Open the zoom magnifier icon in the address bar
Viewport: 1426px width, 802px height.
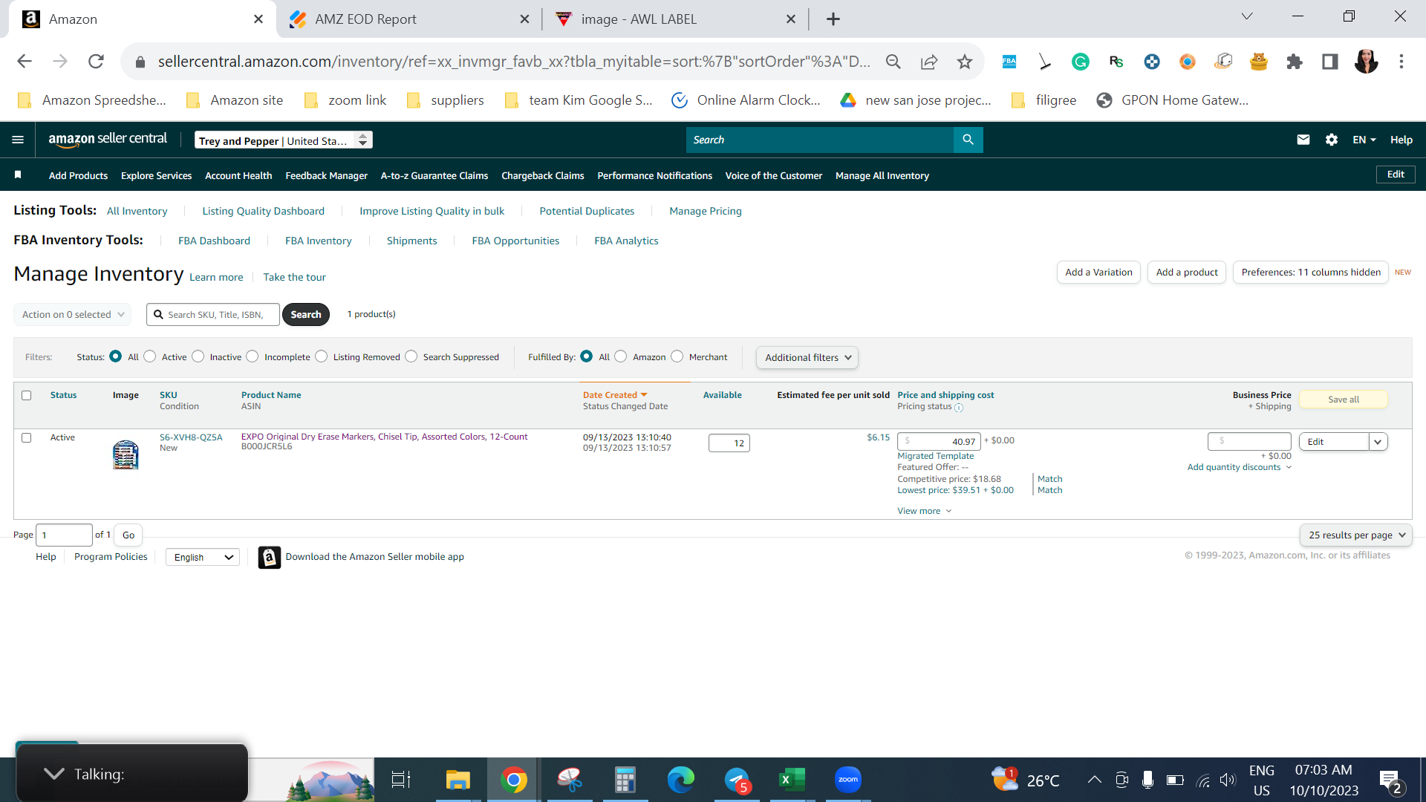tap(893, 62)
